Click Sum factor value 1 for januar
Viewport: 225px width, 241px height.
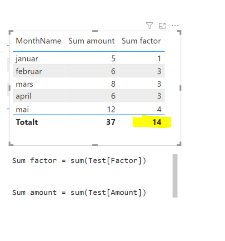[x=159, y=59]
